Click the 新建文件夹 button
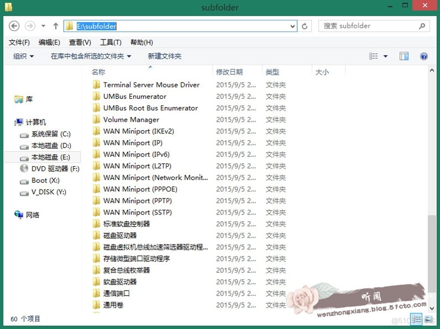Viewport: 440px width, 329px height. pyautogui.click(x=164, y=56)
